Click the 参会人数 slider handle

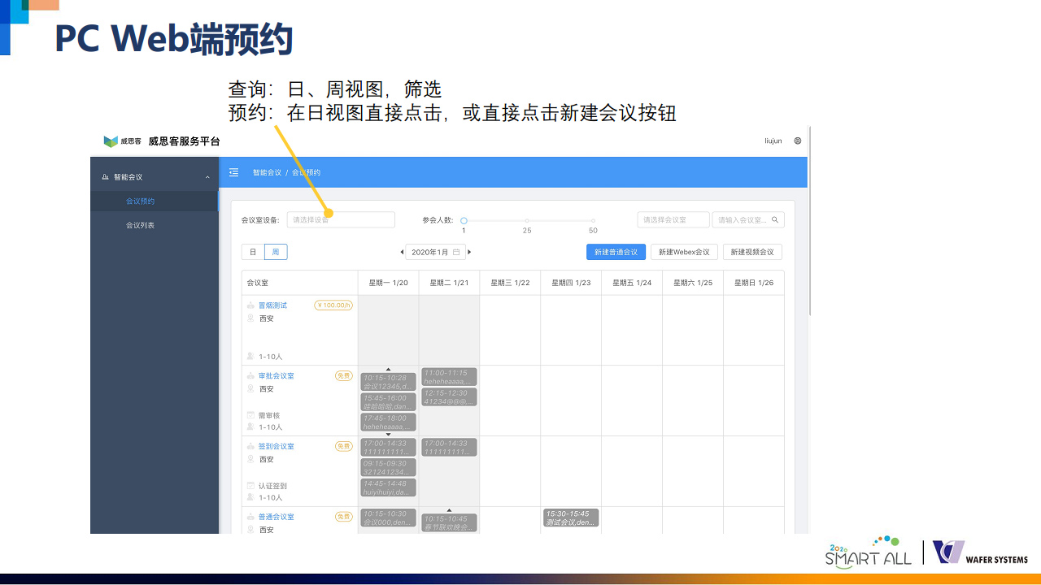pyautogui.click(x=464, y=220)
